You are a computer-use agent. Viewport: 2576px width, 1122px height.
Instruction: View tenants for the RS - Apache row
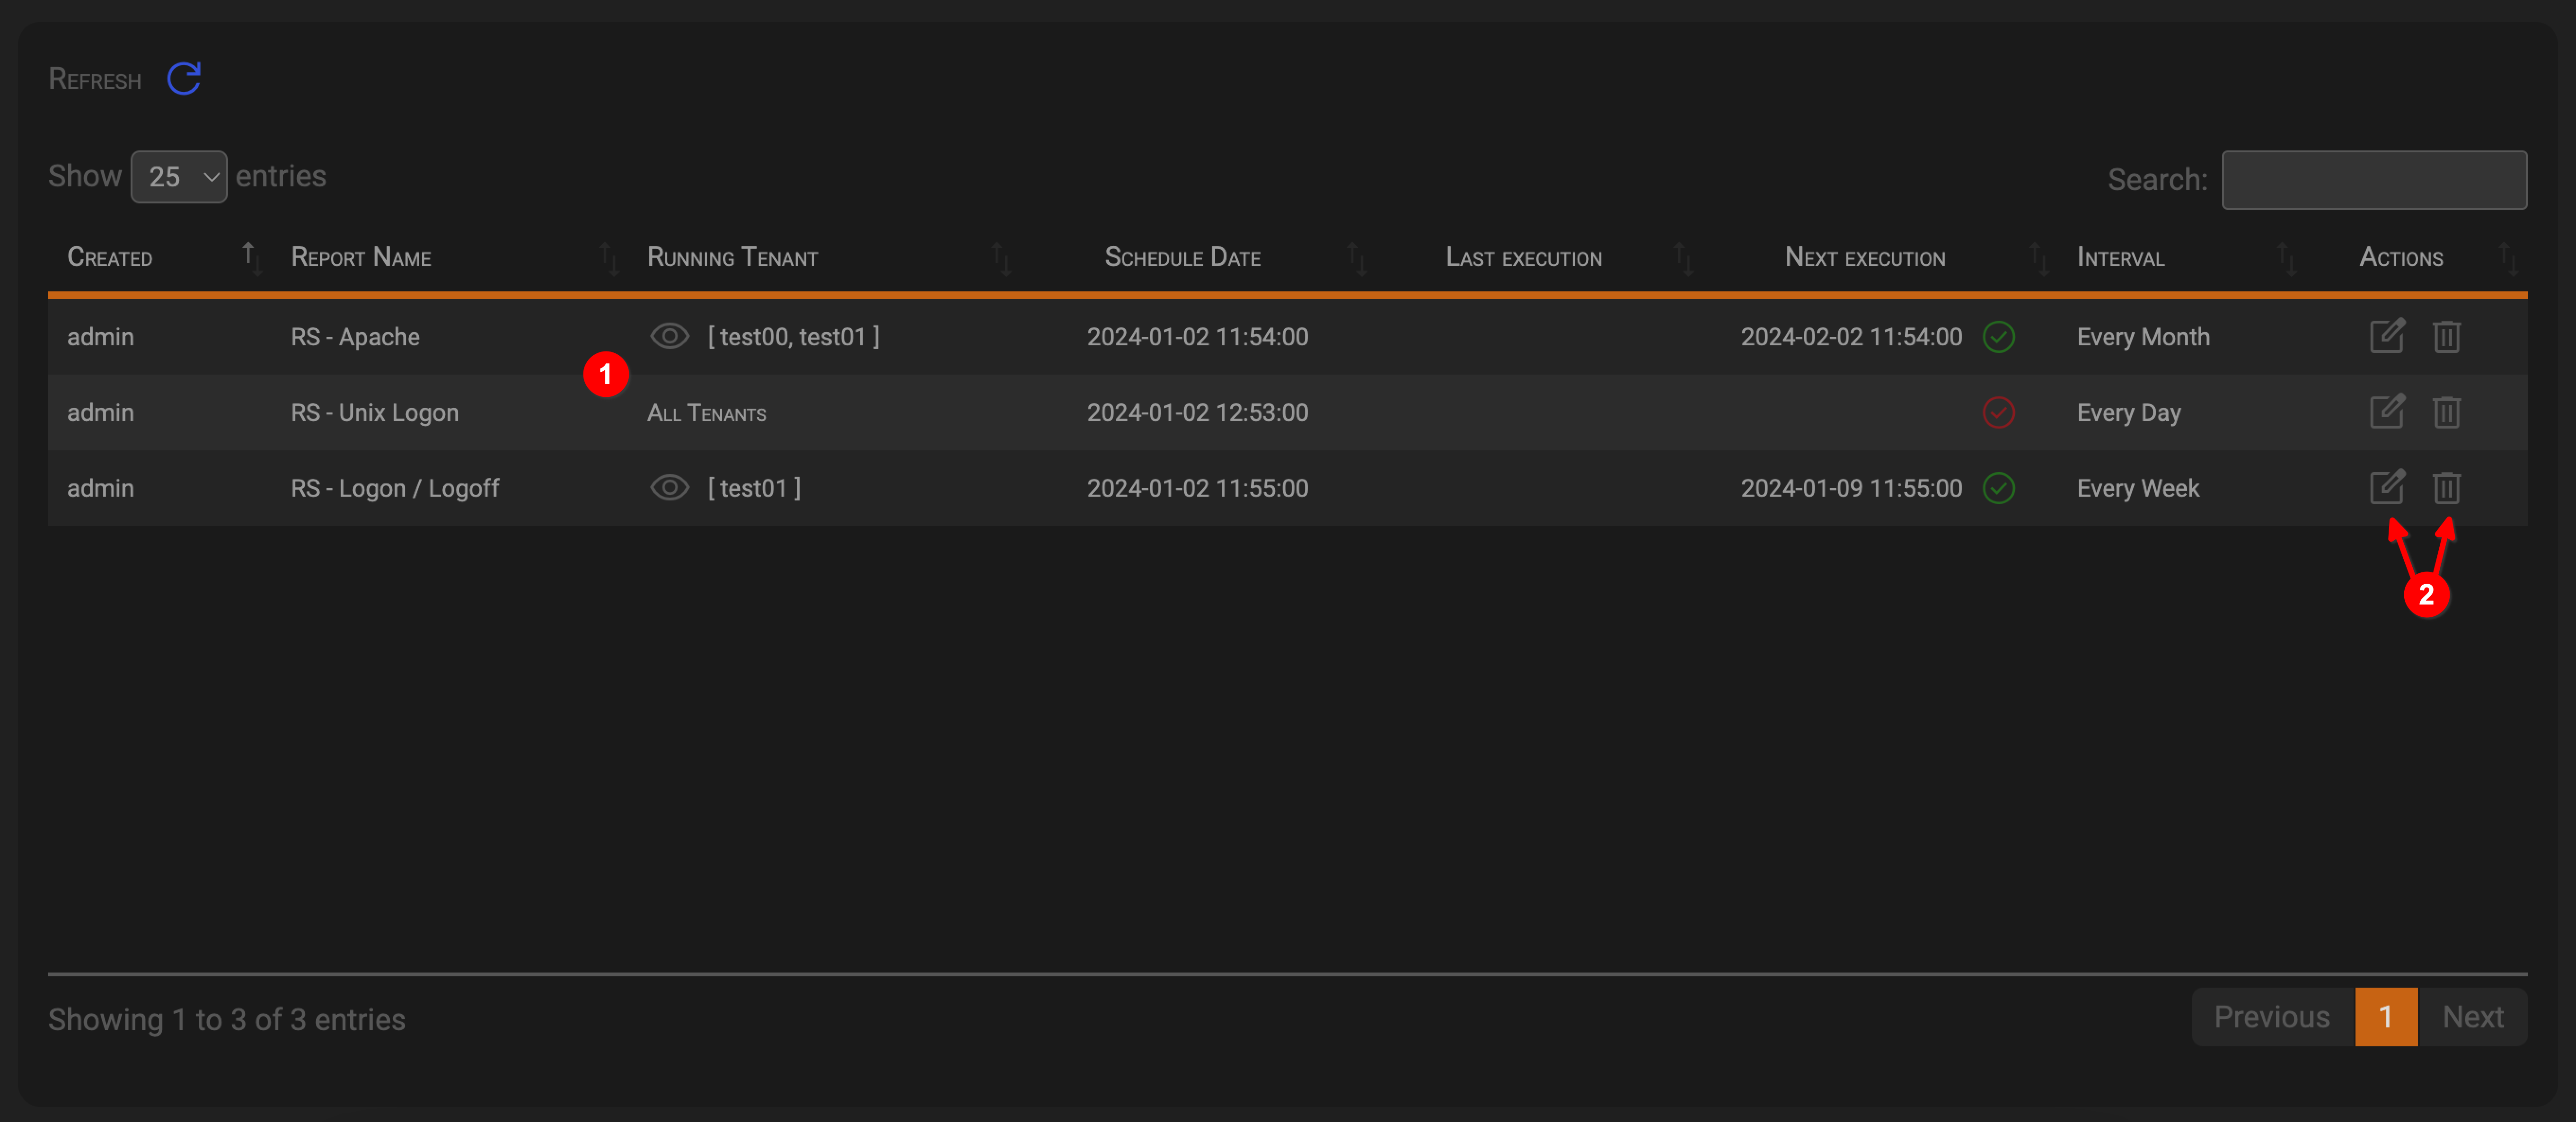tap(669, 336)
